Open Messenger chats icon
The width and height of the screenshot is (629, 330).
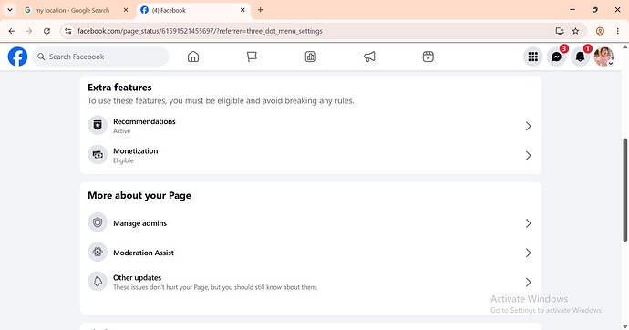pos(556,57)
